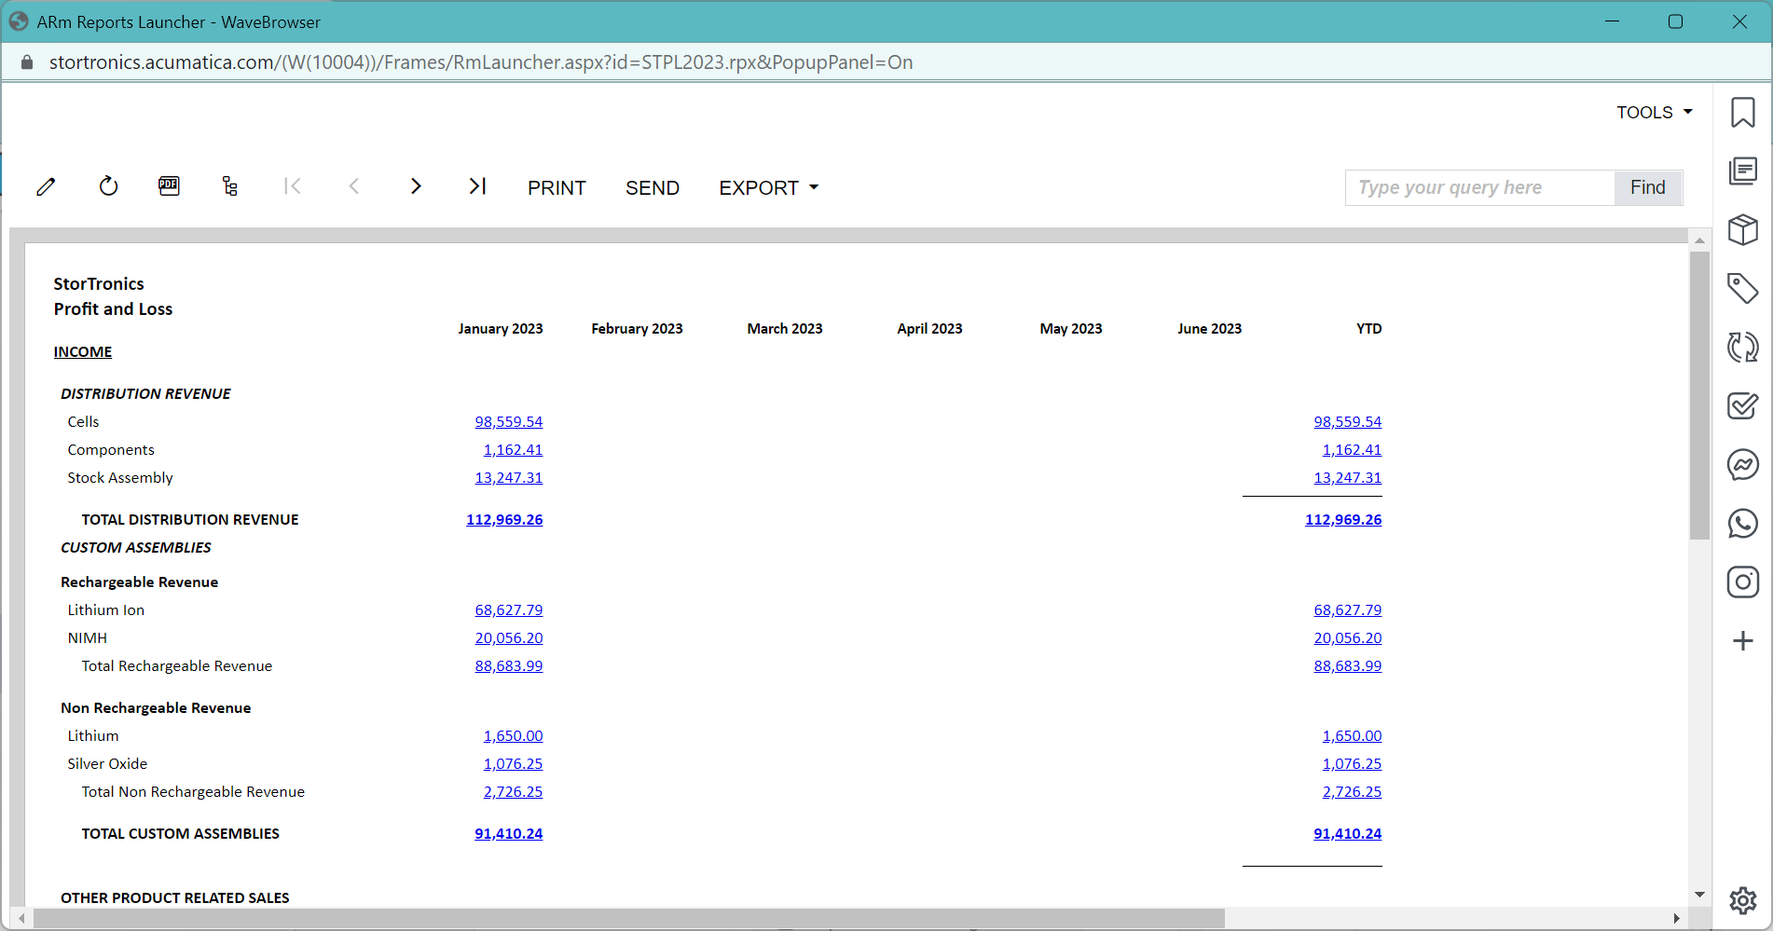Open NIMH YTD value 20,056.20
Screen dimensions: 1773x931
[1348, 637]
